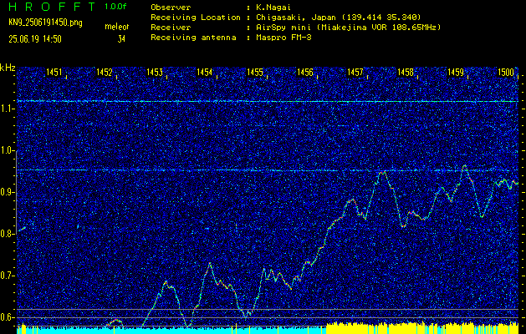Click the 0.6 frequency axis label
The height and width of the screenshot is (334, 526).
(x=7, y=317)
